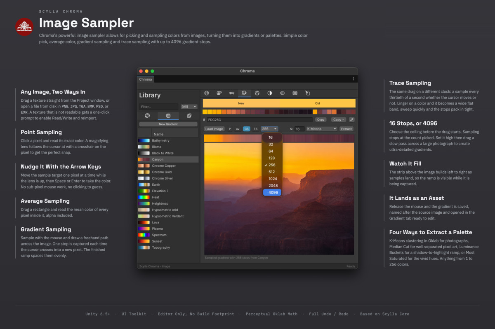Click the New color swatch
495x329 pixels.
[x=241, y=103]
